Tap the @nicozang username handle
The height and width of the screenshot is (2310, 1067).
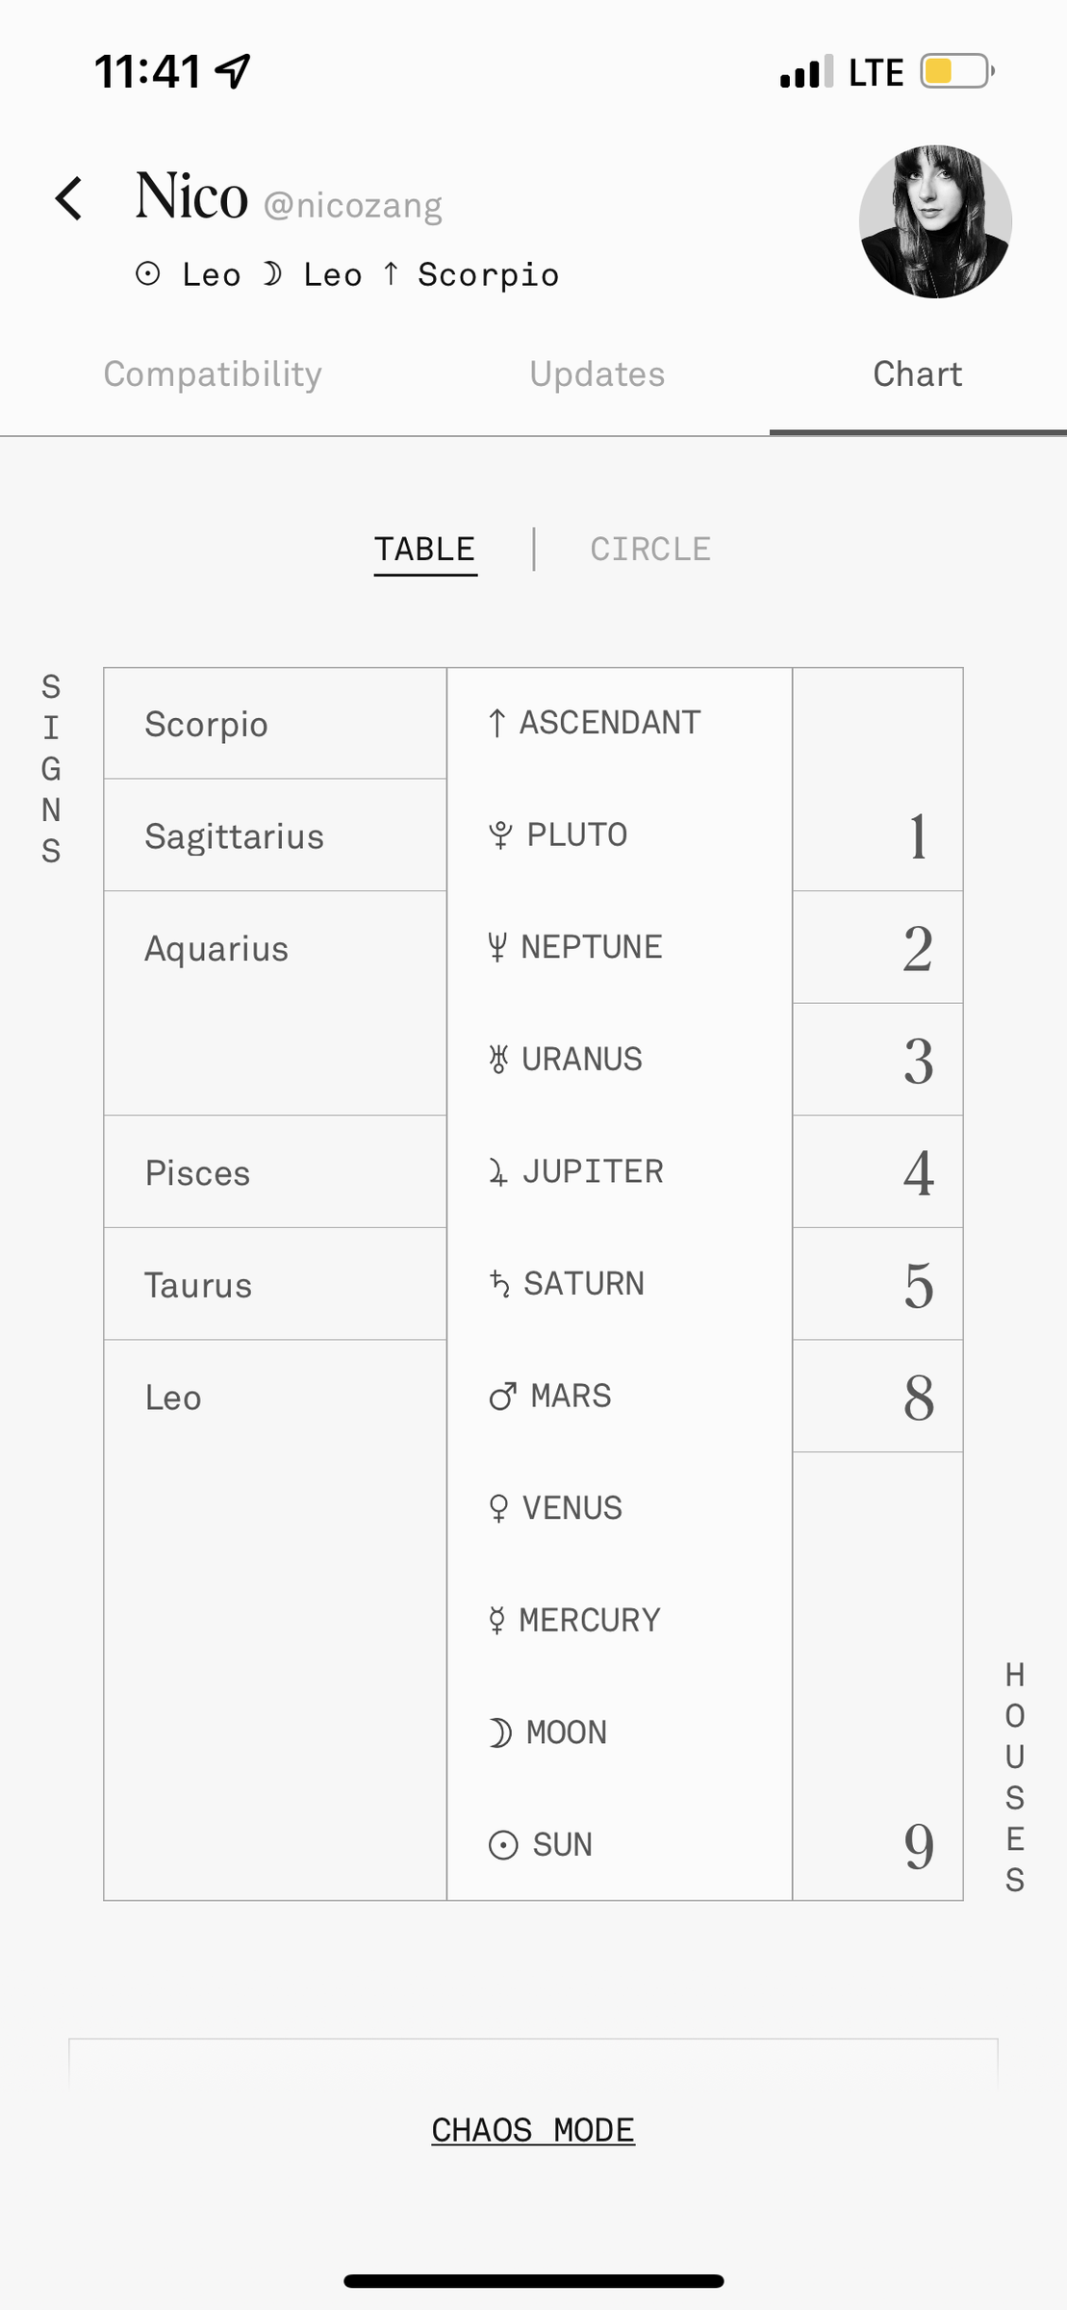(x=353, y=205)
